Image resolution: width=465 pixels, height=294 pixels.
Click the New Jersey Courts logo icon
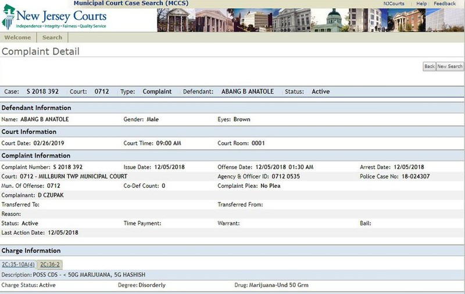(x=8, y=17)
